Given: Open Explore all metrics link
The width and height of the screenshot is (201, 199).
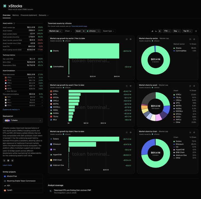Looking at the screenshot, I should coord(11,110).
